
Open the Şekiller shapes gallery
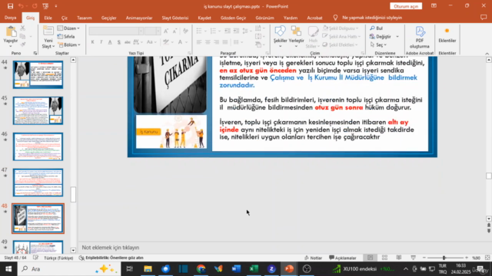280,37
